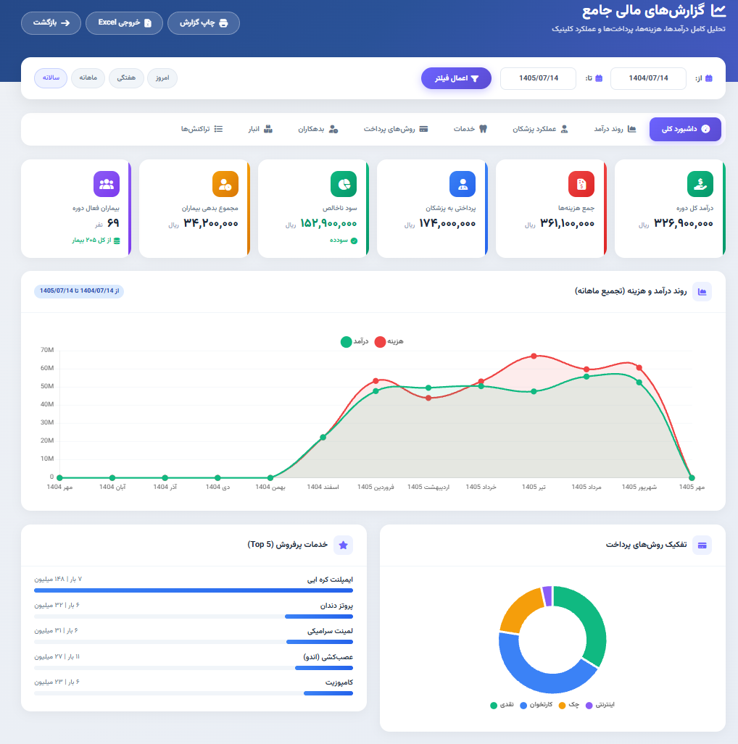Click the red total expenses card icon
This screenshot has height=744, width=738.
(581, 184)
